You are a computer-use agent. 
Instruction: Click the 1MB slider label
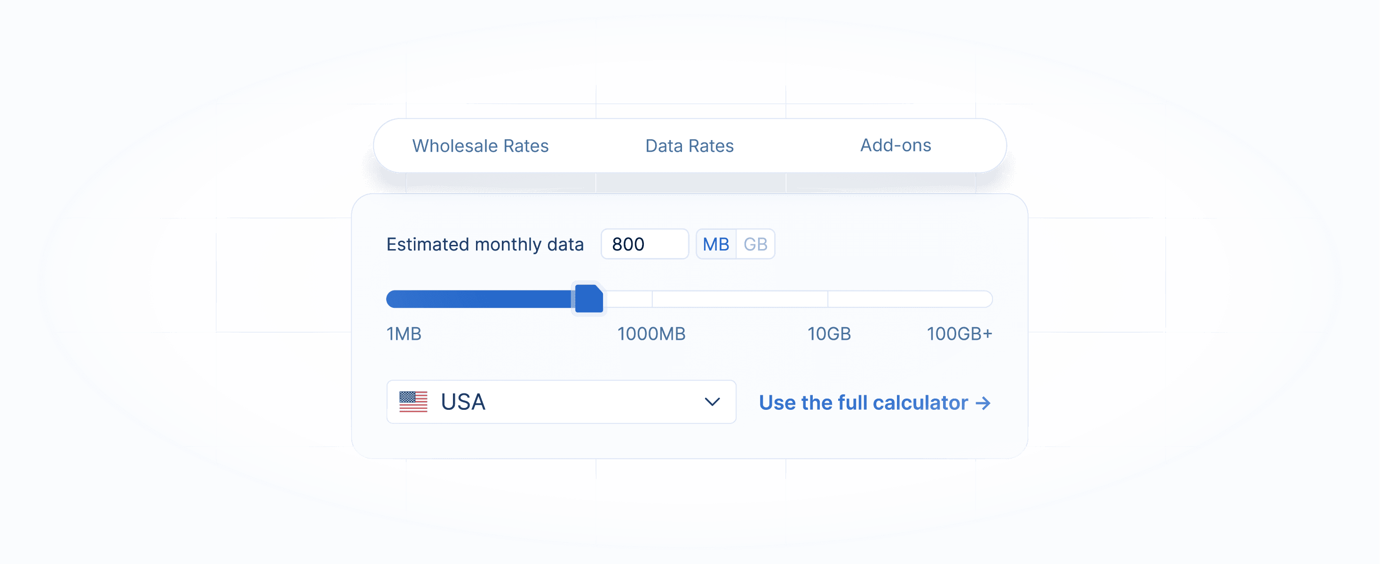pos(404,334)
